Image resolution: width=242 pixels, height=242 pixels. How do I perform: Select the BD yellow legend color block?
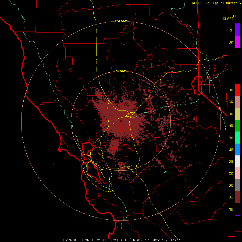(237, 114)
